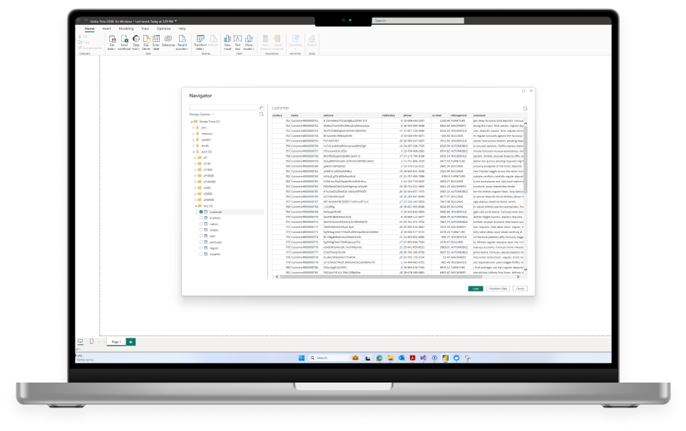Screen dimensions: 686x431
Task: Check the lineitem table checkbox
Action: [x=201, y=218]
